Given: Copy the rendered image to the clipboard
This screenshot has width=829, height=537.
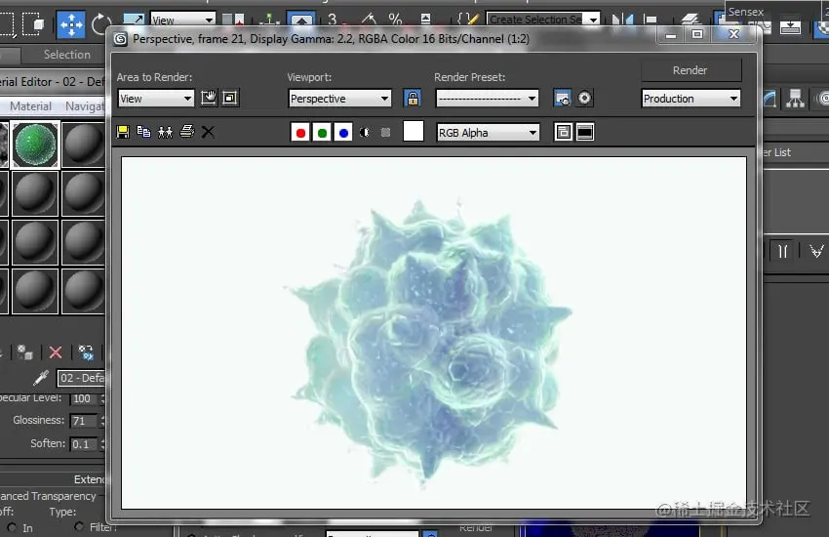Looking at the screenshot, I should point(143,132).
